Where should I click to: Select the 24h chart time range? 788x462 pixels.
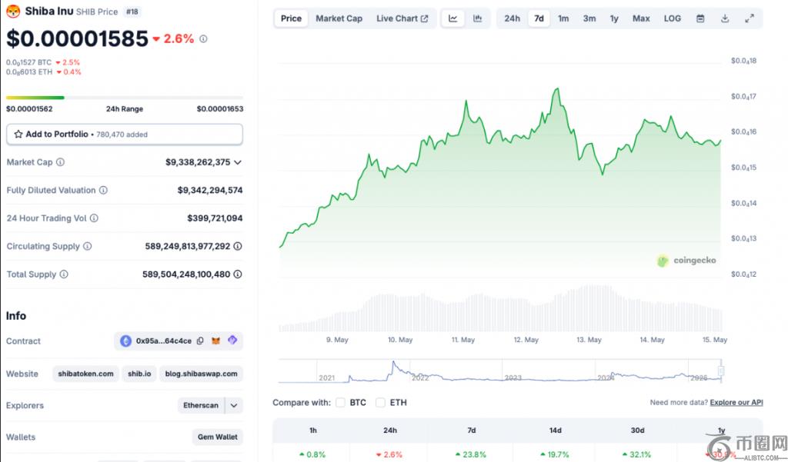(x=512, y=18)
